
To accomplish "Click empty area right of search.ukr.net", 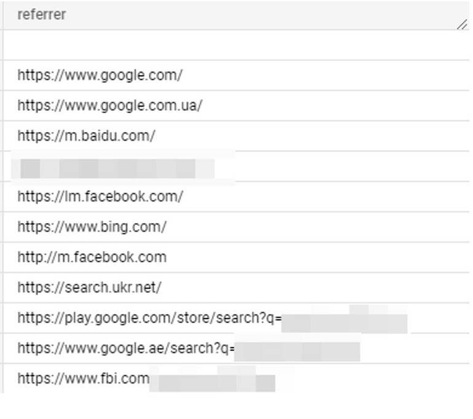I will (315, 288).
